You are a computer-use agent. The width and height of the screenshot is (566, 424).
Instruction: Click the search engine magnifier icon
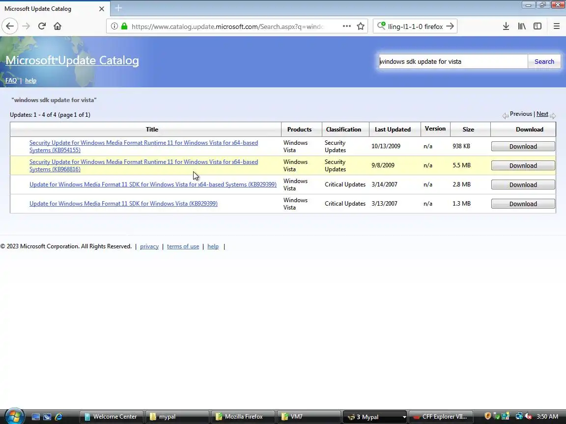pos(381,26)
